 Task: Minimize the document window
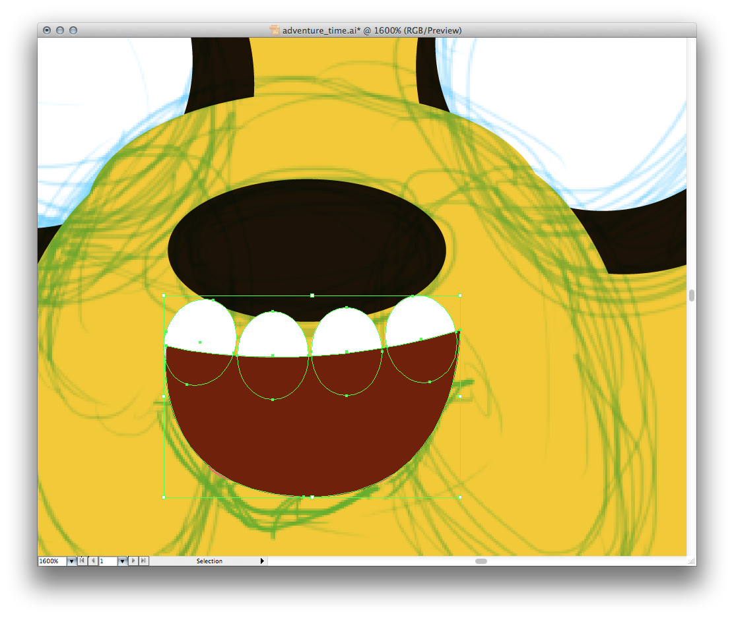[60, 30]
